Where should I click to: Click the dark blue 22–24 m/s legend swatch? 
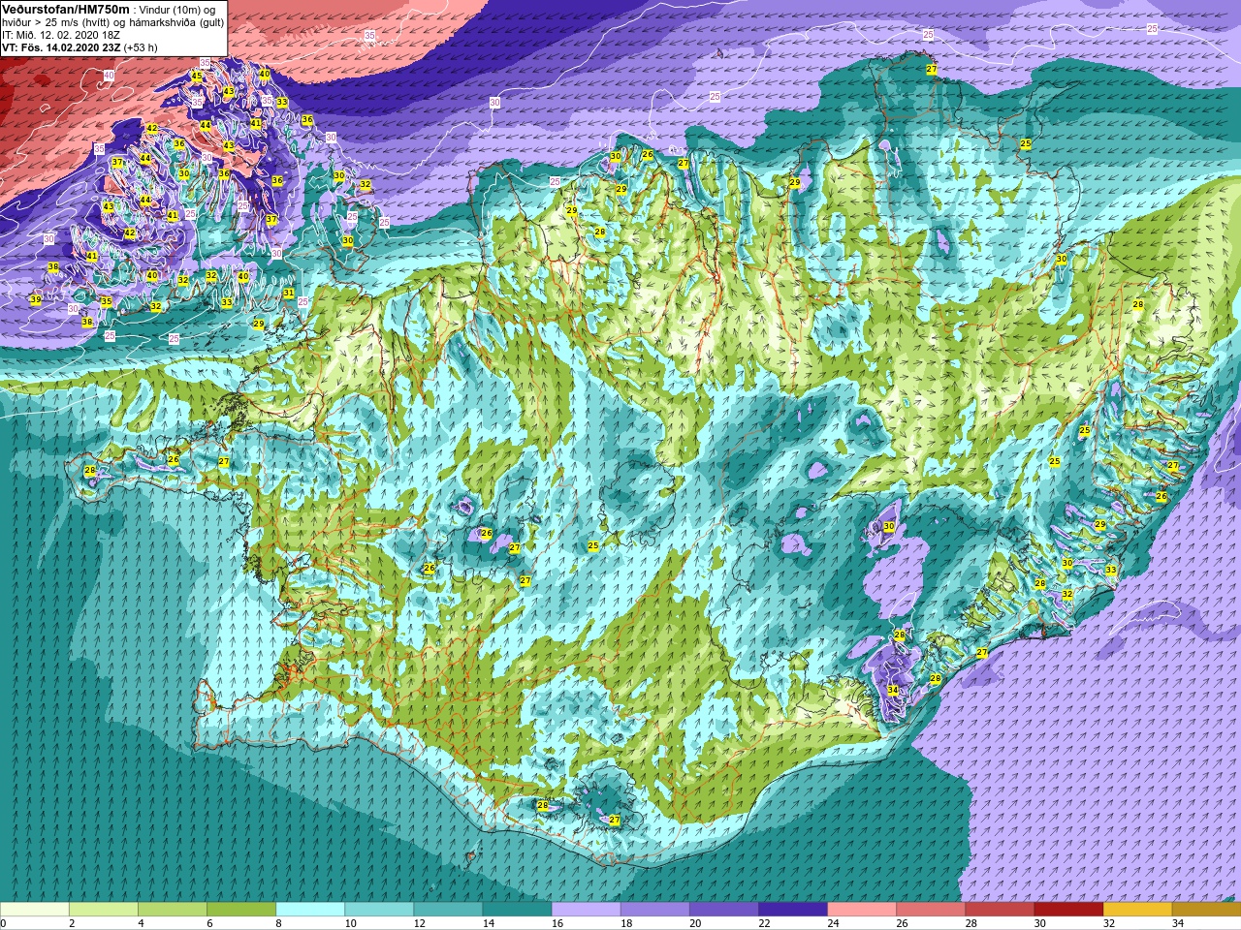click(x=792, y=910)
